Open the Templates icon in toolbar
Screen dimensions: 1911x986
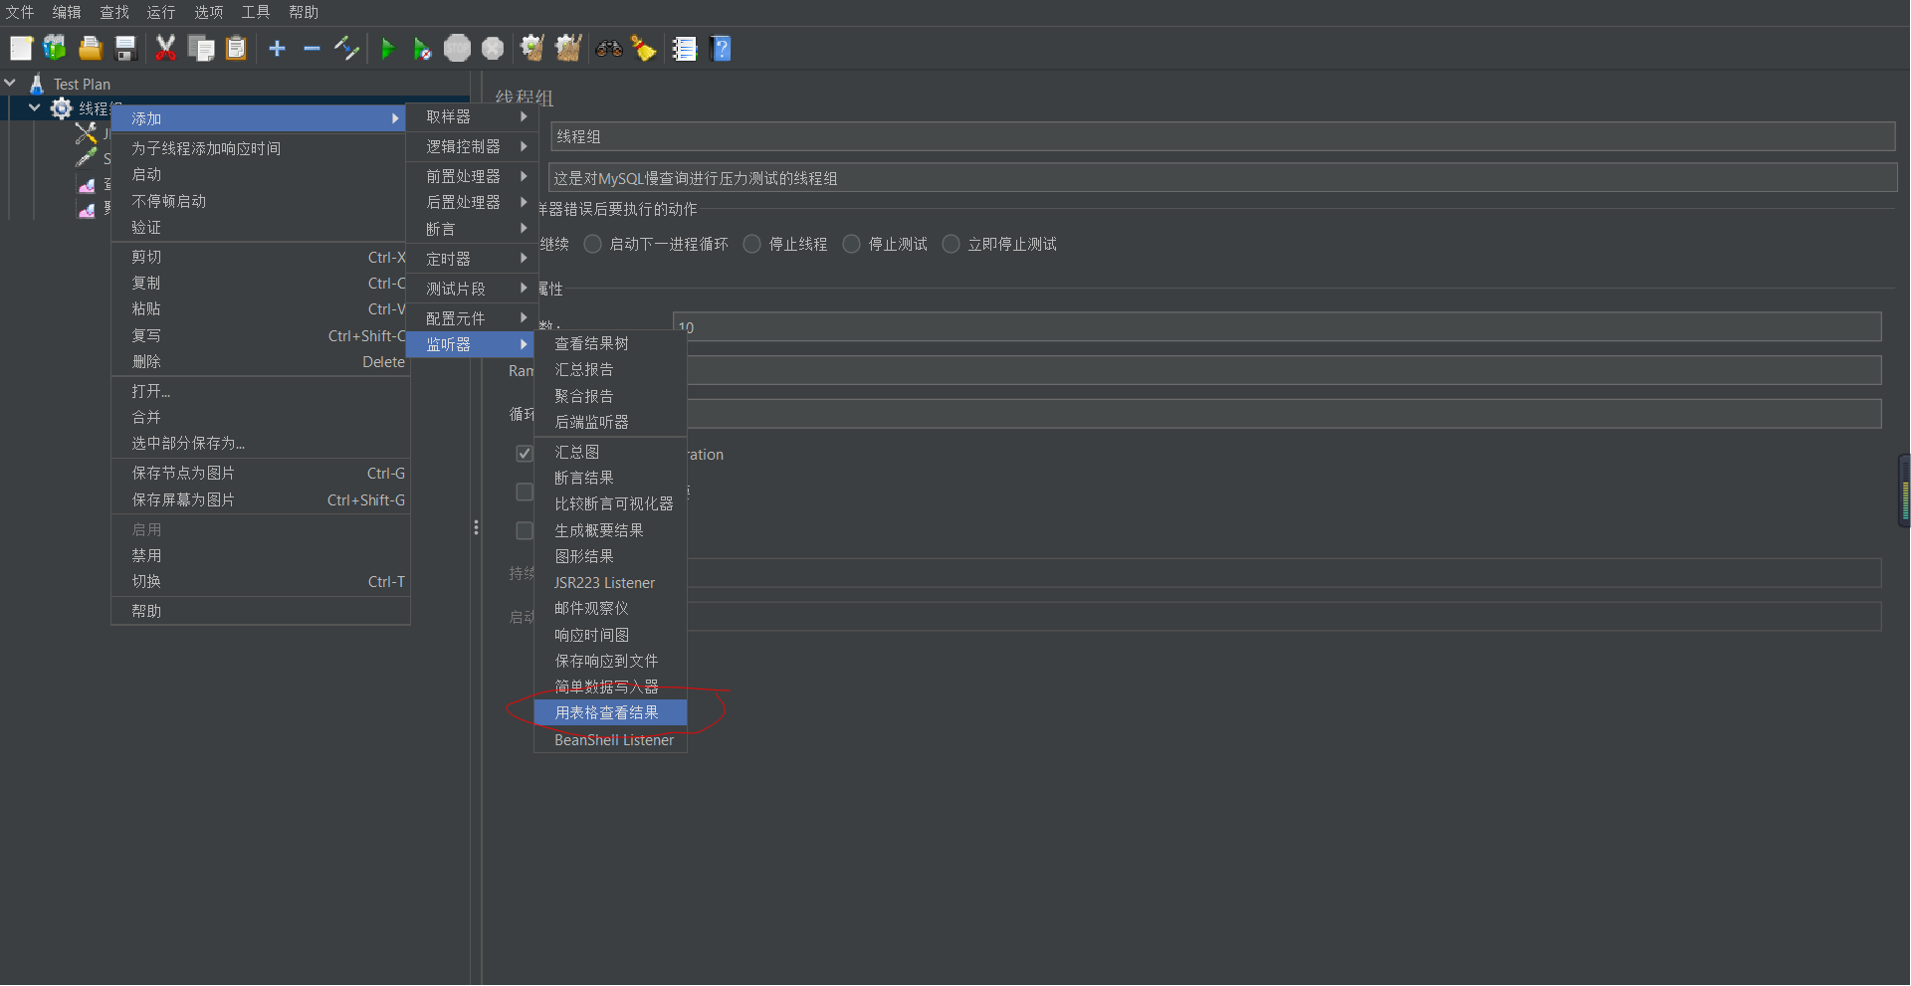point(55,48)
